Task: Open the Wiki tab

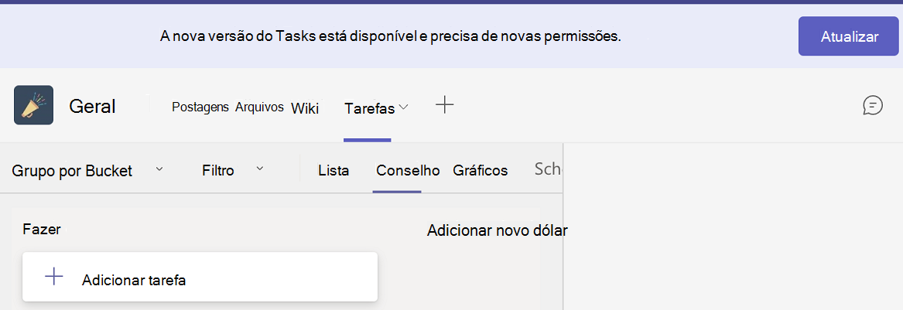Action: pyautogui.click(x=305, y=108)
